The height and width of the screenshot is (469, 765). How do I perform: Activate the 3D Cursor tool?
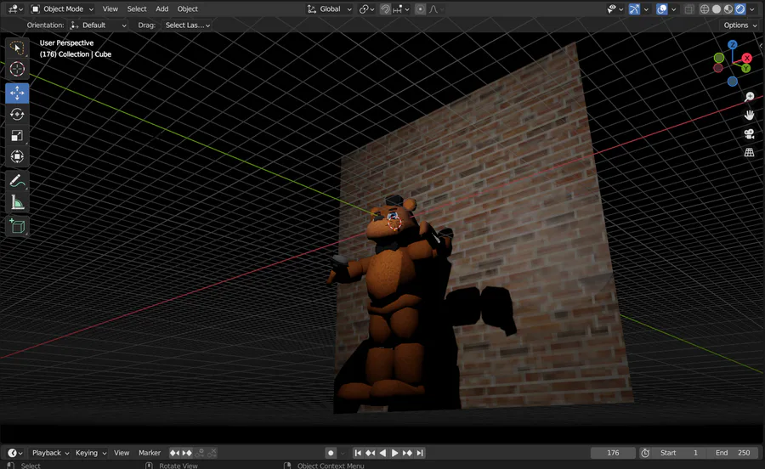[17, 69]
